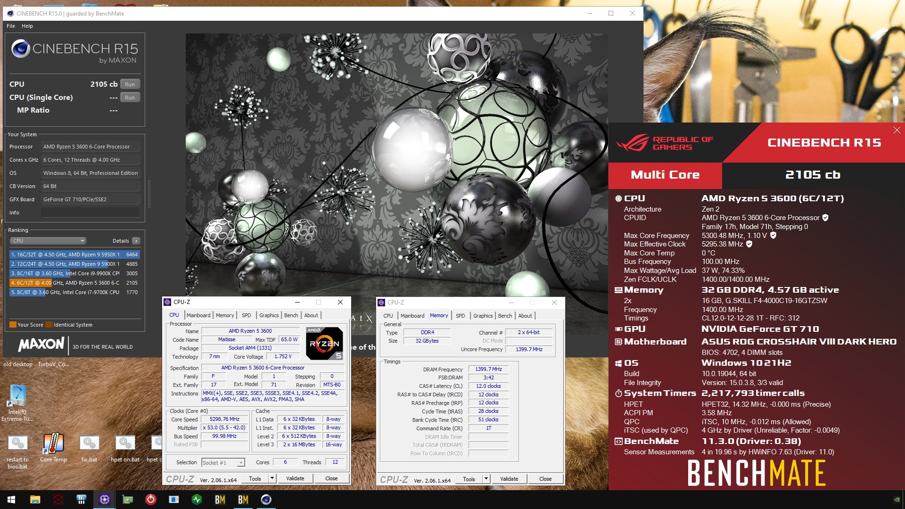Open the CPU ranking type dropdown

pyautogui.click(x=48, y=241)
